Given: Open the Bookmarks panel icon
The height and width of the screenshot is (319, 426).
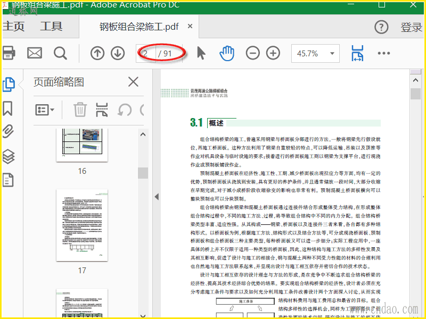Looking at the screenshot, I should 7,108.
